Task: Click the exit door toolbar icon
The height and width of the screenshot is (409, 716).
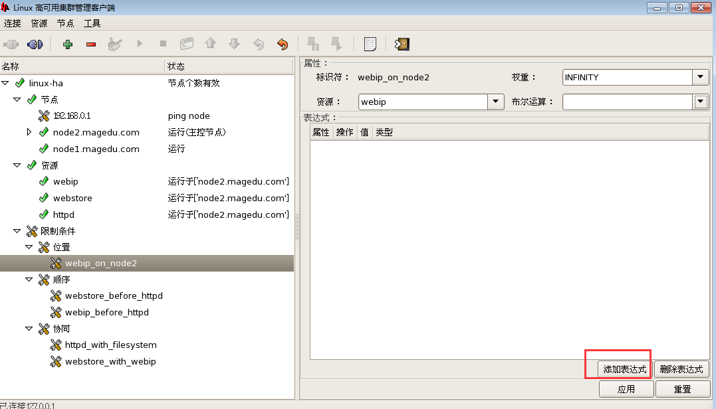Action: point(402,44)
